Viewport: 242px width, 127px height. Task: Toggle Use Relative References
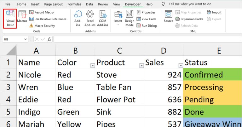coord(48,19)
